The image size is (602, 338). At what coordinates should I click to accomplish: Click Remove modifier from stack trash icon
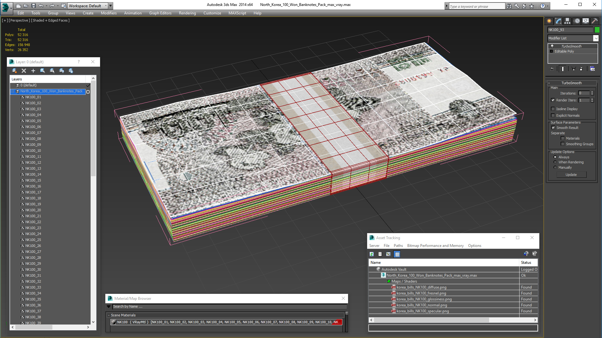[x=581, y=69]
